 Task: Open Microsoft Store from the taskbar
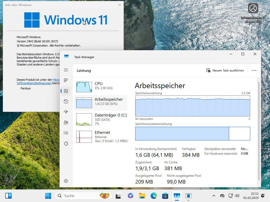pyautogui.click(x=165, y=196)
